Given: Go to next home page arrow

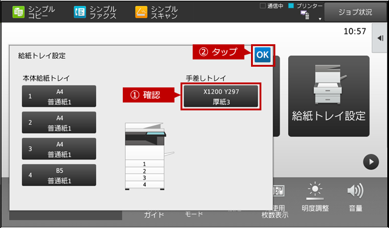Looking at the screenshot, I should point(371,162).
